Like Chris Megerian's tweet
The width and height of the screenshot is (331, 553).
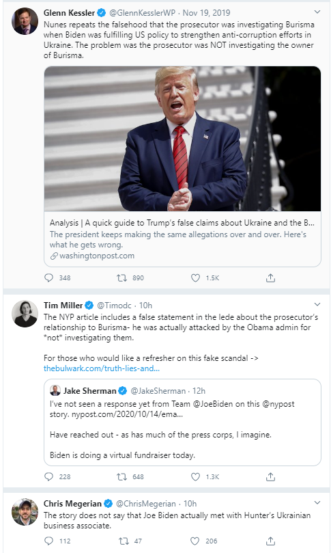tap(195, 541)
